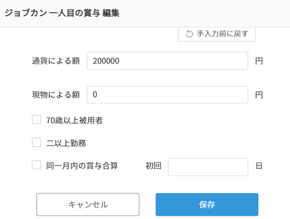Click the 円 unit beside 通貨による額 field

[x=259, y=61]
